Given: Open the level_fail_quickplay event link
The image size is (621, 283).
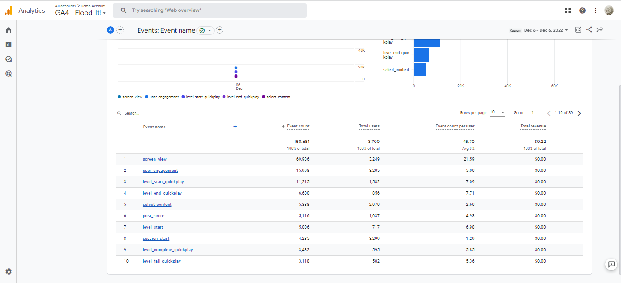Looking at the screenshot, I should pos(162,261).
